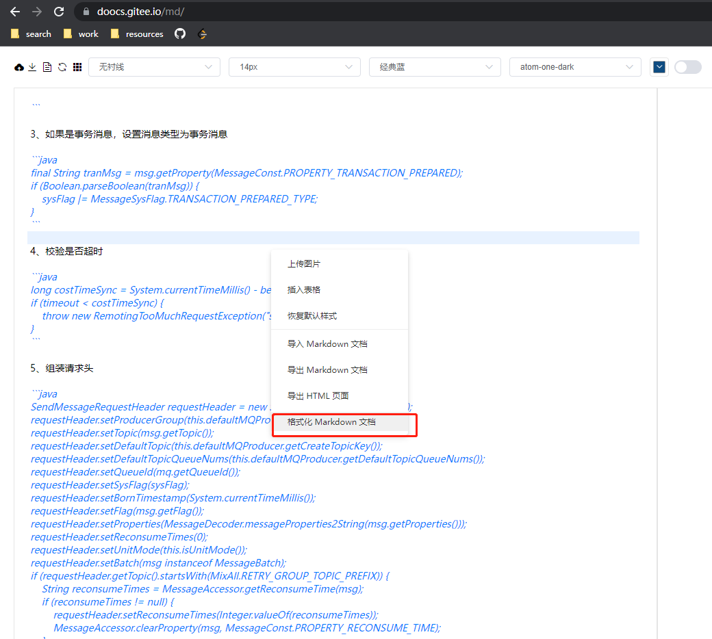This screenshot has height=639, width=712.
Task: Click the download icon in the toolbar
Action: pyautogui.click(x=32, y=67)
